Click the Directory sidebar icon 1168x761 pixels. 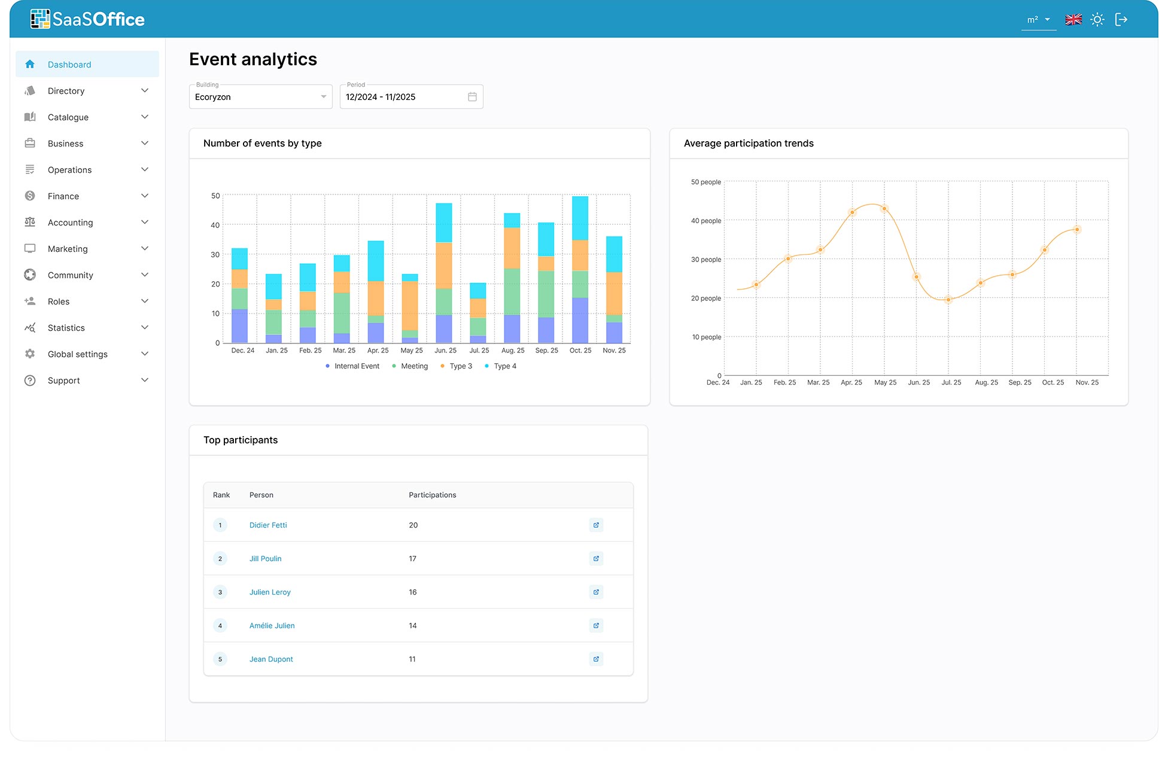30,90
